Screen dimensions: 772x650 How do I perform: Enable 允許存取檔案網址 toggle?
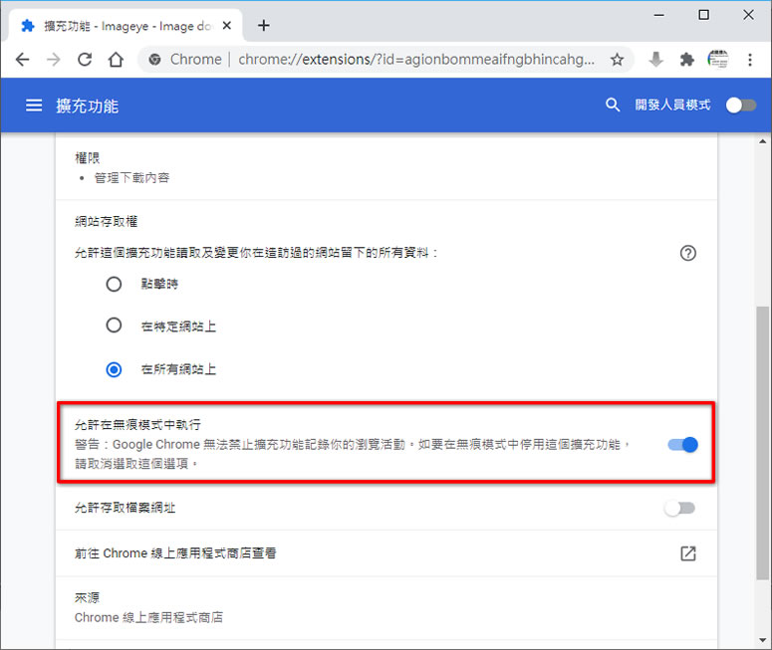[x=680, y=509]
